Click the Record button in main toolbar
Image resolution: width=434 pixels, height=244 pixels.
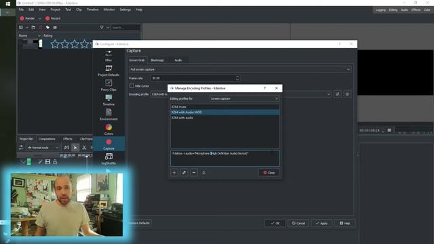[53, 18]
